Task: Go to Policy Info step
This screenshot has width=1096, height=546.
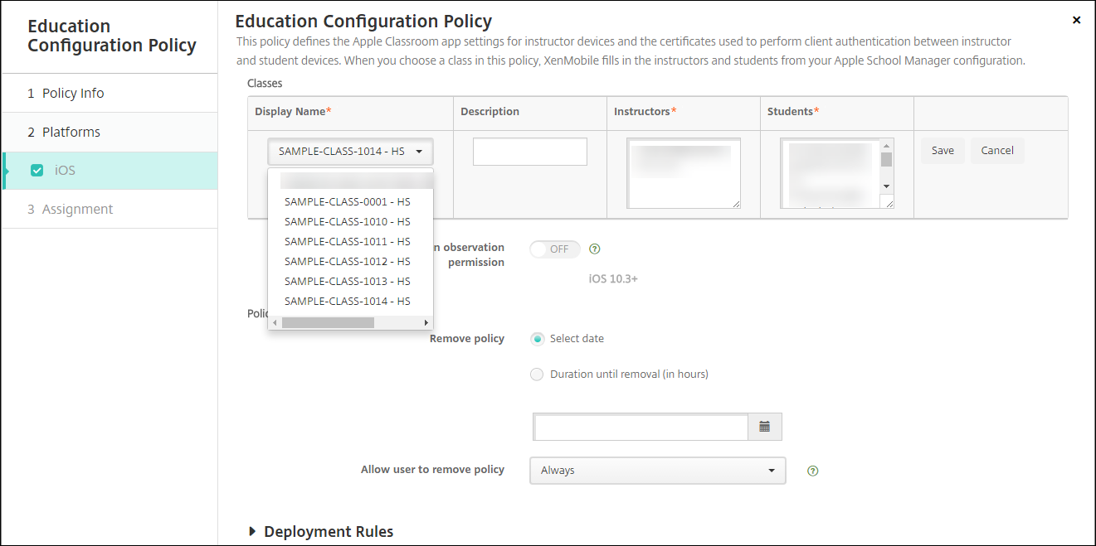Action: (x=73, y=93)
